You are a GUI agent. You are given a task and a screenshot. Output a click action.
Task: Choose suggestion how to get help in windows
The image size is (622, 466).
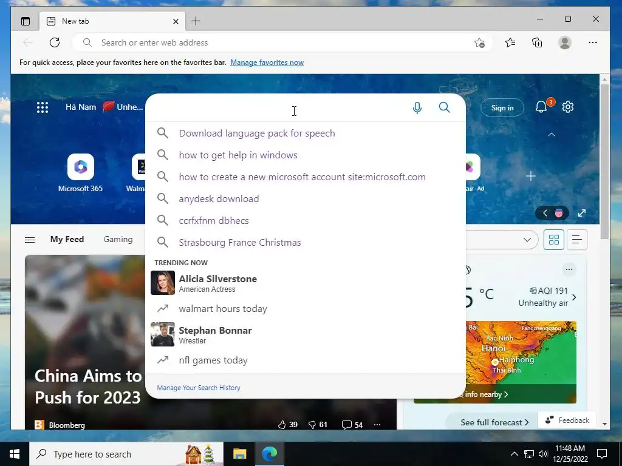point(306,155)
